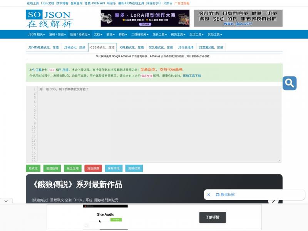
Task: Select the JS混淆加密、压缩 tab
Action: click(x=211, y=48)
